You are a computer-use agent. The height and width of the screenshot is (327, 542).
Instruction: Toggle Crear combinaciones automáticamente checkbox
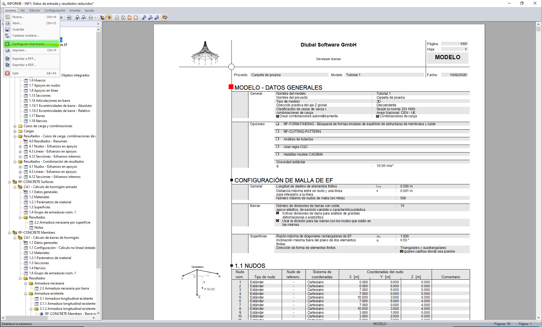(277, 116)
